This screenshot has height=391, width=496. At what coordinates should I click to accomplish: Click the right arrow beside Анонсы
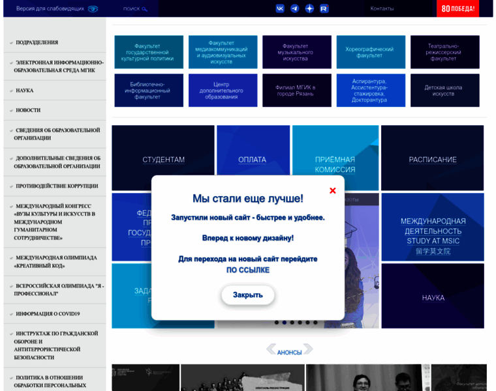308,349
